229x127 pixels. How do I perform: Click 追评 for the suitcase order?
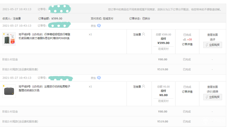[212, 39]
